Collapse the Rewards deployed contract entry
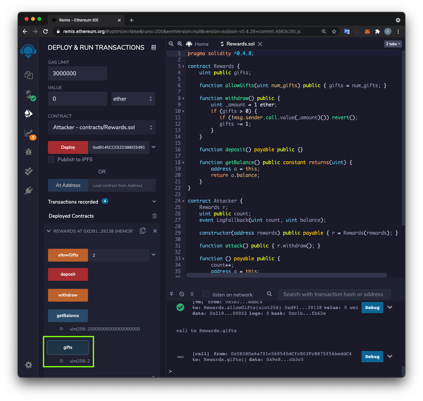The image size is (423, 401). pos(49,231)
